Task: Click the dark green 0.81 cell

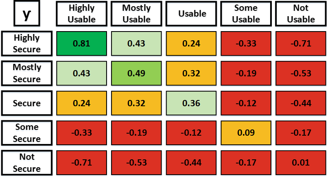Action: (x=82, y=44)
